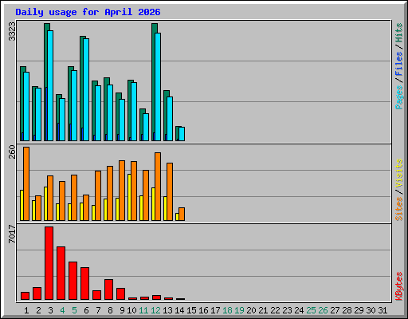Click the red "KBytes" legend label
408x319 pixels.
pyautogui.click(x=398, y=286)
